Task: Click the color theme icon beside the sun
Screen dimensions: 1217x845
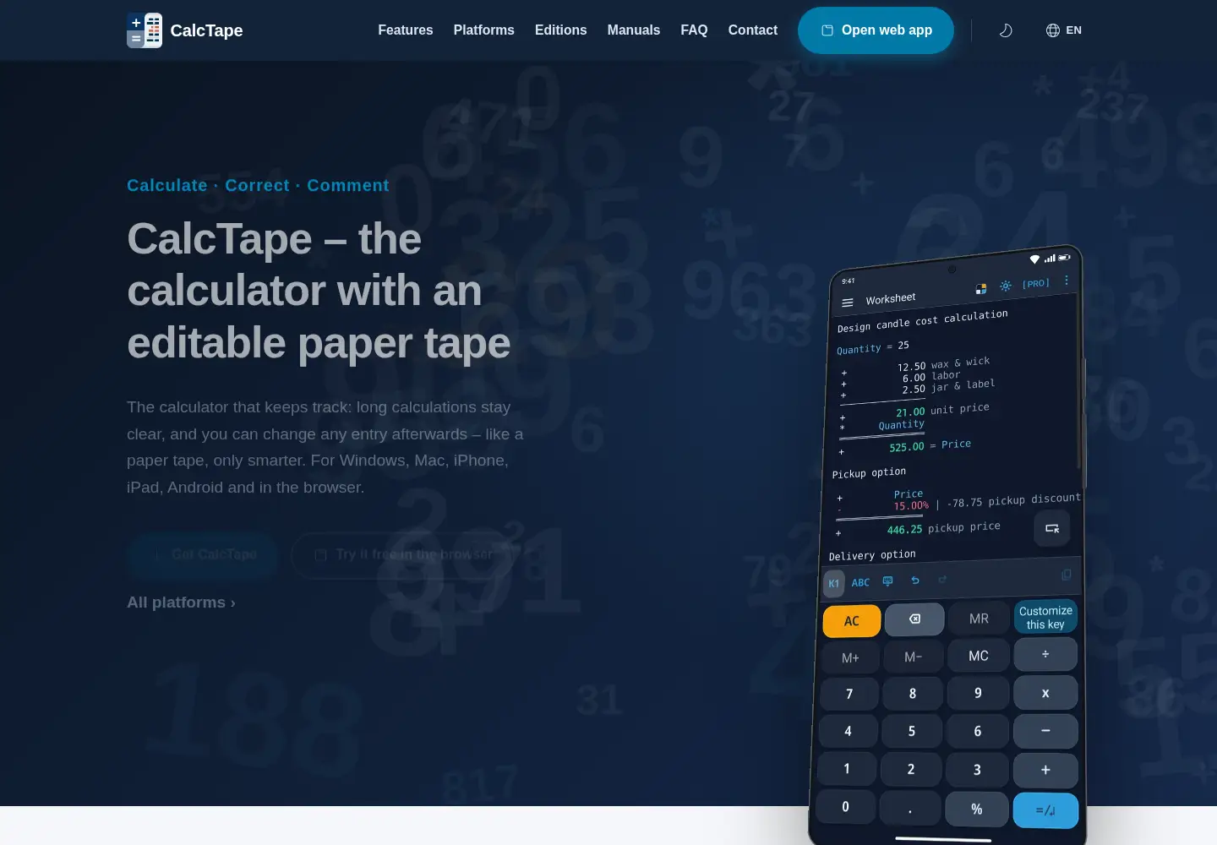Action: [981, 289]
